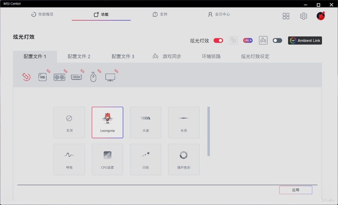Select the monitor lighting device icon

pyautogui.click(x=110, y=77)
